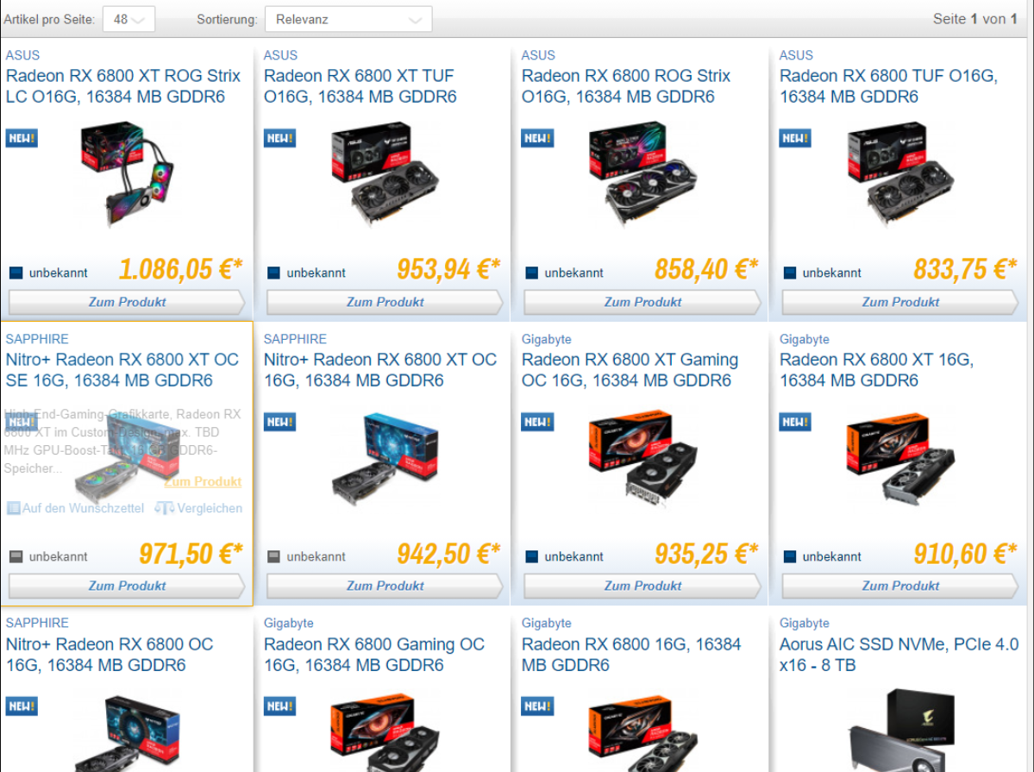This screenshot has width=1034, height=772.
Task: Click availability status icon of 1.086,05 € product
Action: tap(16, 273)
